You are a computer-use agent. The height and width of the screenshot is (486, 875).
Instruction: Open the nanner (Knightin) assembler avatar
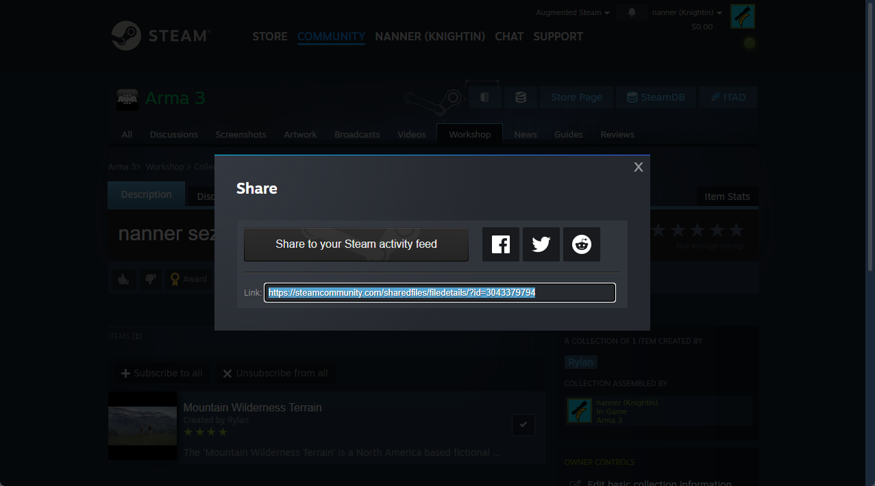(580, 411)
